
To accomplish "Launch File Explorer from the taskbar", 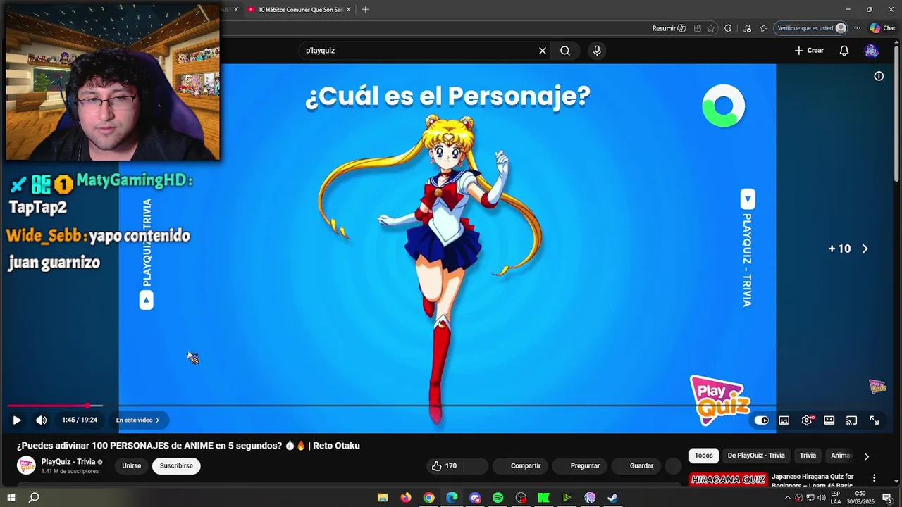I will (383, 498).
